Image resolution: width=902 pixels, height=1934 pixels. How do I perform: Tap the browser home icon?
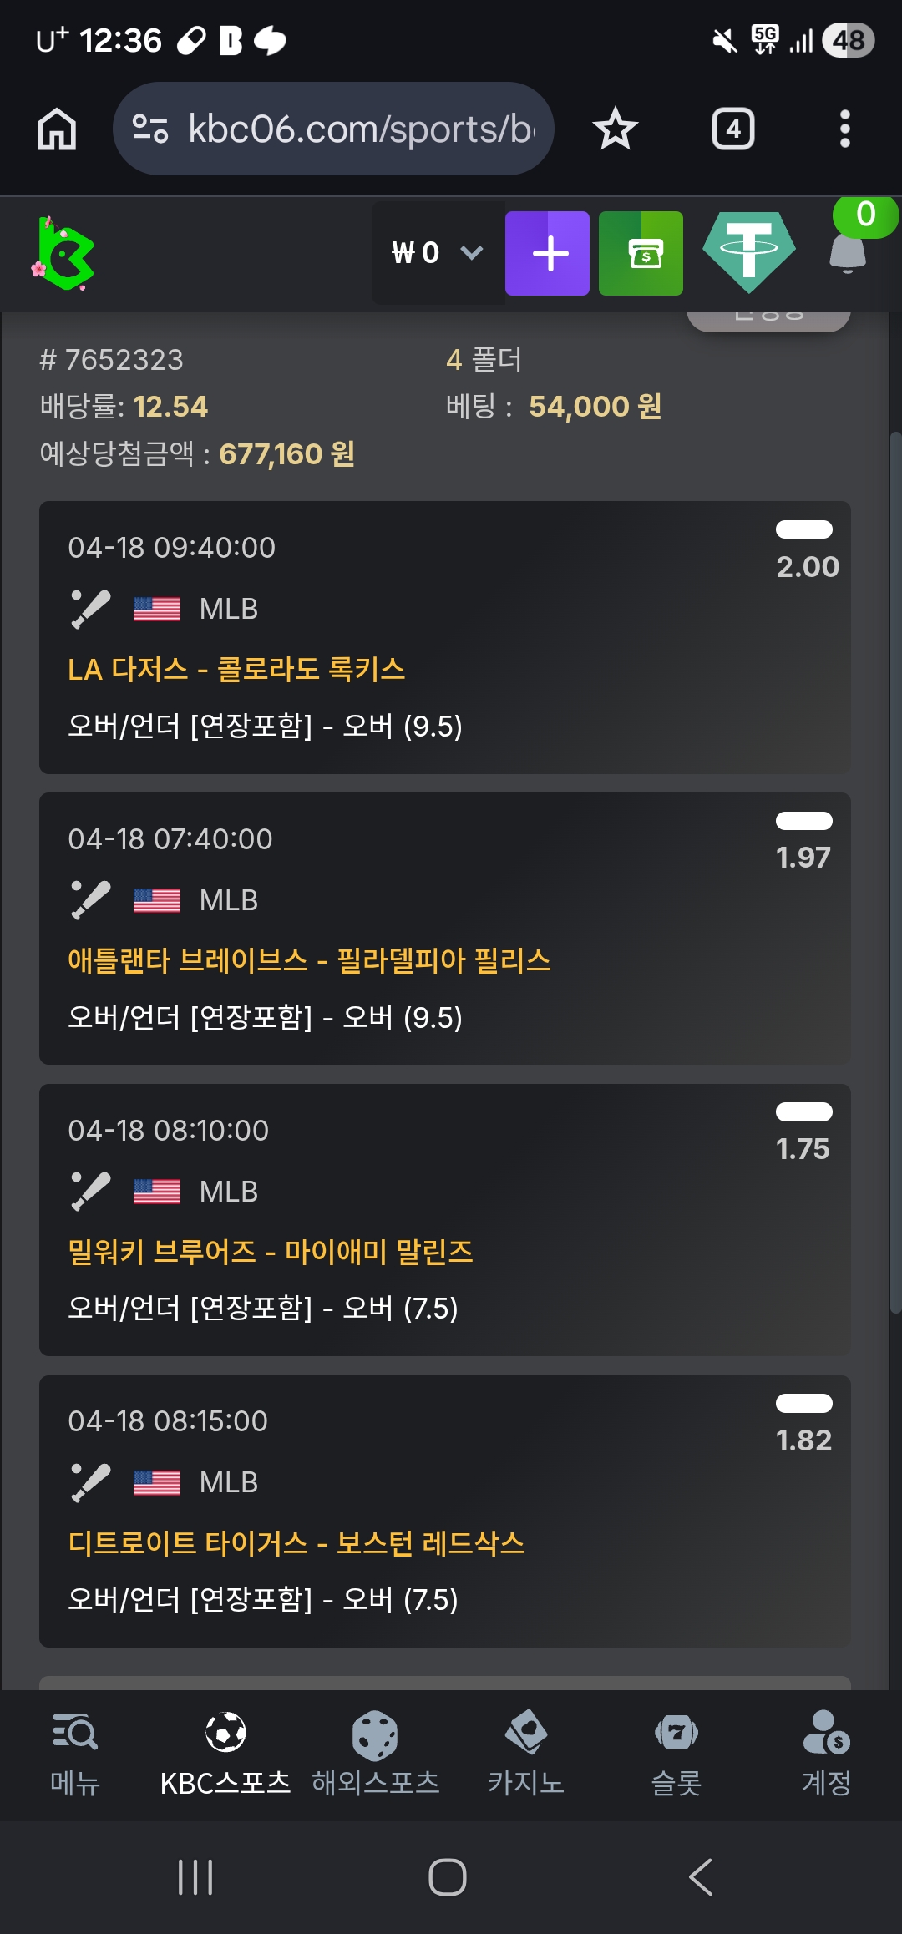point(57,129)
